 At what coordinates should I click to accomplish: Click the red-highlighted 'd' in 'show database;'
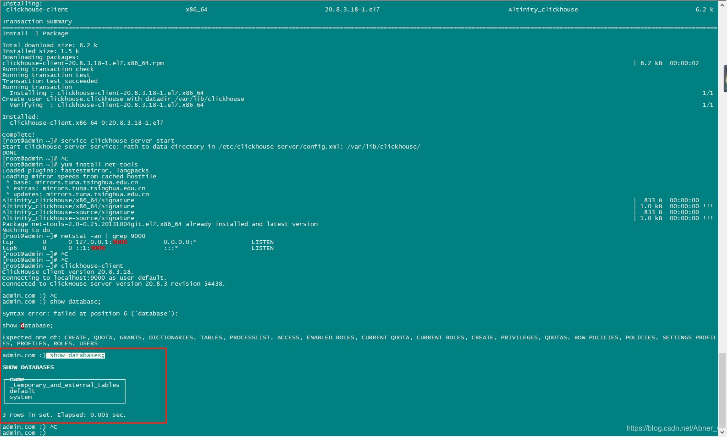[x=22, y=326]
